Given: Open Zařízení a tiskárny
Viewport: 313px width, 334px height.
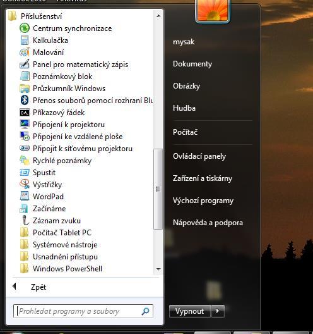Looking at the screenshot, I should click(x=203, y=178).
